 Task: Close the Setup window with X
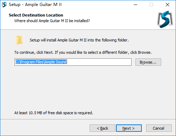(x=168, y=5)
